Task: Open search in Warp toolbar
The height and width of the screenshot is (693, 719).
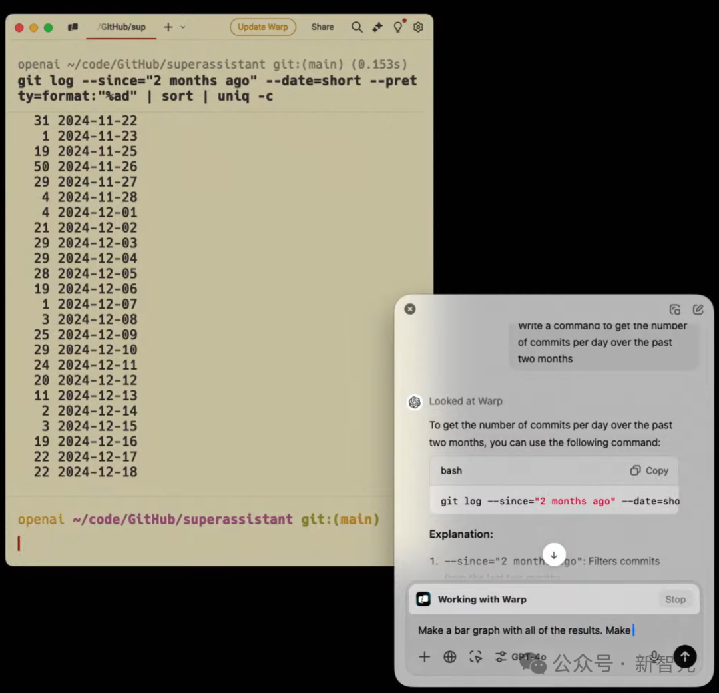Action: [x=357, y=27]
